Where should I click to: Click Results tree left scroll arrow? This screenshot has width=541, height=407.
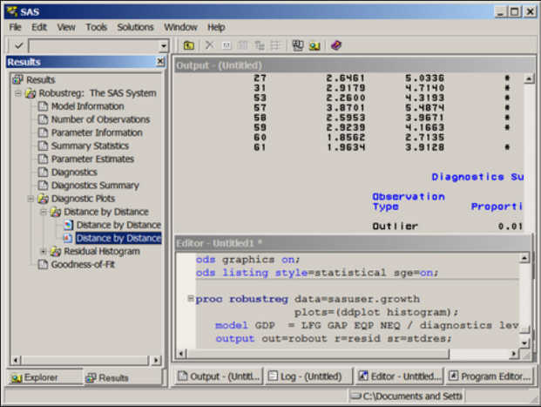[x=16, y=361]
